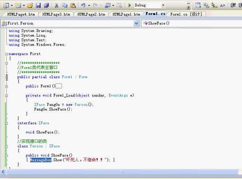
Task: Click 'void ShowFace();' inside the interface
Action: [x=42, y=132]
